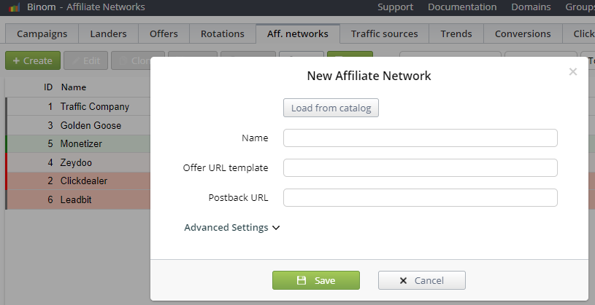
Task: Focus the Postback URL field
Action: 420,197
